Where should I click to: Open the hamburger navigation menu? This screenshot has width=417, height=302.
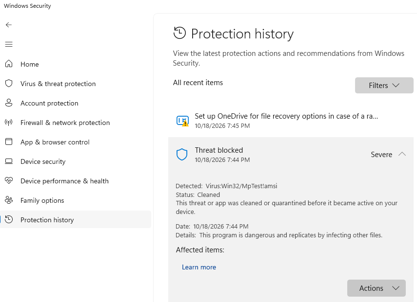point(9,44)
